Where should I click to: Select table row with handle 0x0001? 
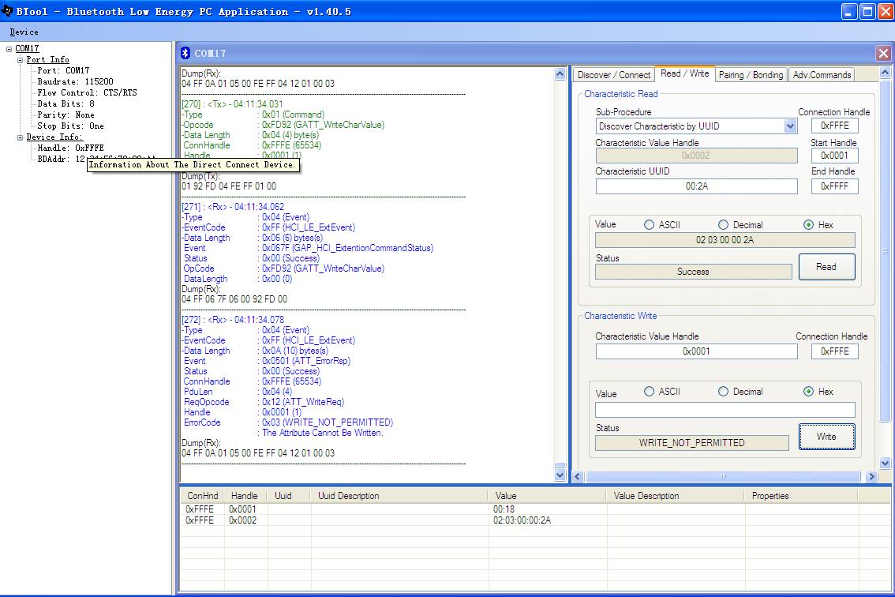pos(535,509)
